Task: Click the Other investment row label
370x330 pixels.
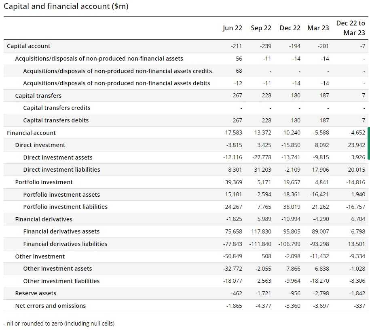Action: (x=40, y=256)
